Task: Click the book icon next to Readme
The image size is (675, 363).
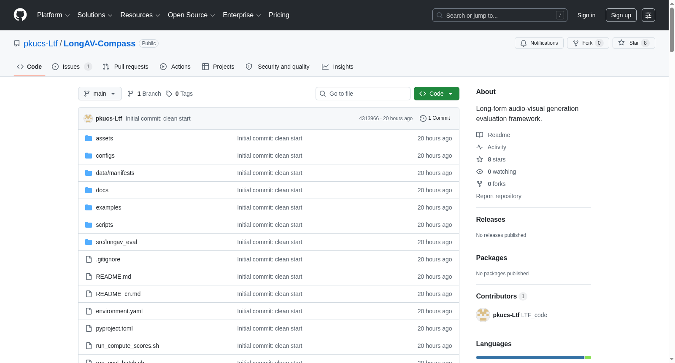Action: 480,135
